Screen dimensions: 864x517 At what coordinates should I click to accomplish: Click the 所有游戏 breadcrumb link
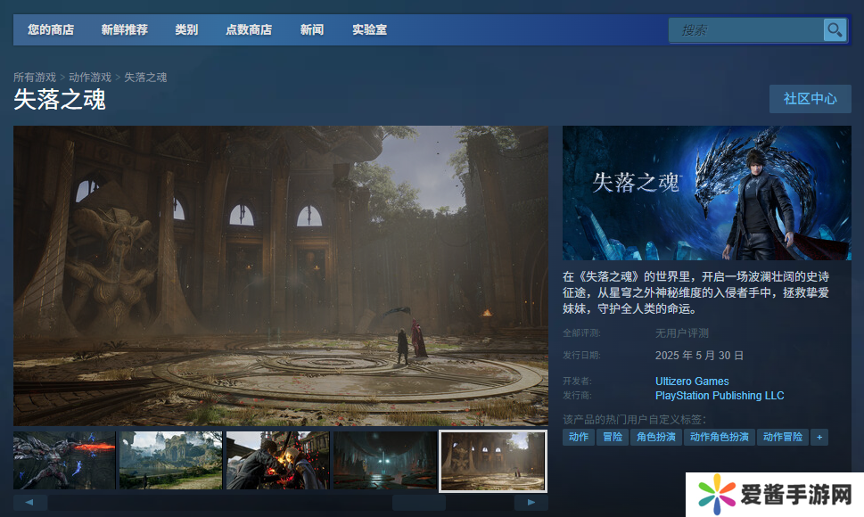35,78
